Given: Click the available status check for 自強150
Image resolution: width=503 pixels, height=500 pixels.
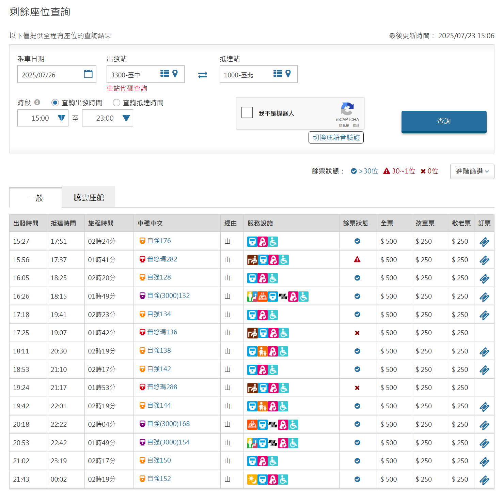Looking at the screenshot, I should [357, 461].
